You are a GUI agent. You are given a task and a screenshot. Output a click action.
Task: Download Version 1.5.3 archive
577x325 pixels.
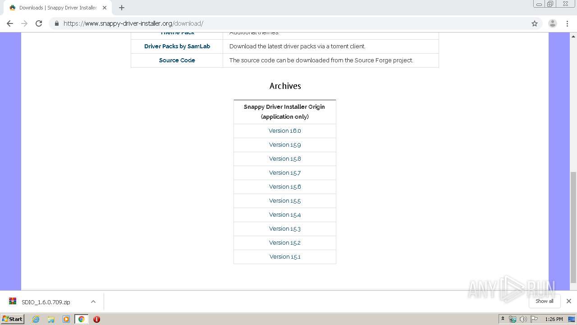[285, 229]
